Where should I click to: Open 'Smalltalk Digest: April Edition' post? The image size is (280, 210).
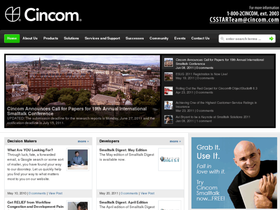123,202
